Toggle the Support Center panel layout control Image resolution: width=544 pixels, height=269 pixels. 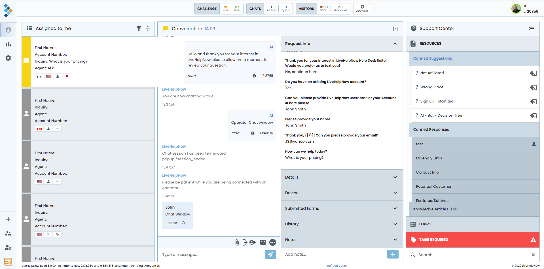pos(532,29)
